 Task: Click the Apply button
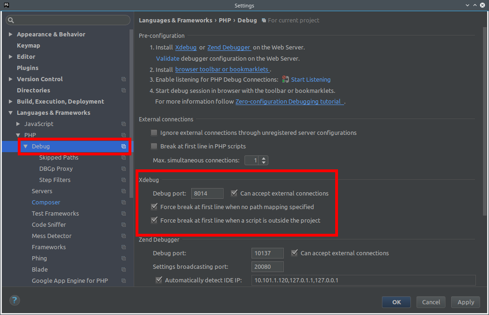466,302
